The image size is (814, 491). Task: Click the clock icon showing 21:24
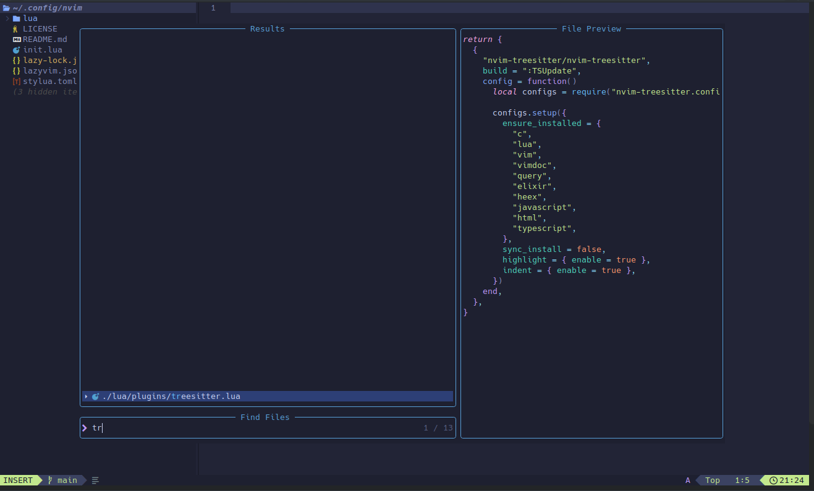pyautogui.click(x=773, y=481)
